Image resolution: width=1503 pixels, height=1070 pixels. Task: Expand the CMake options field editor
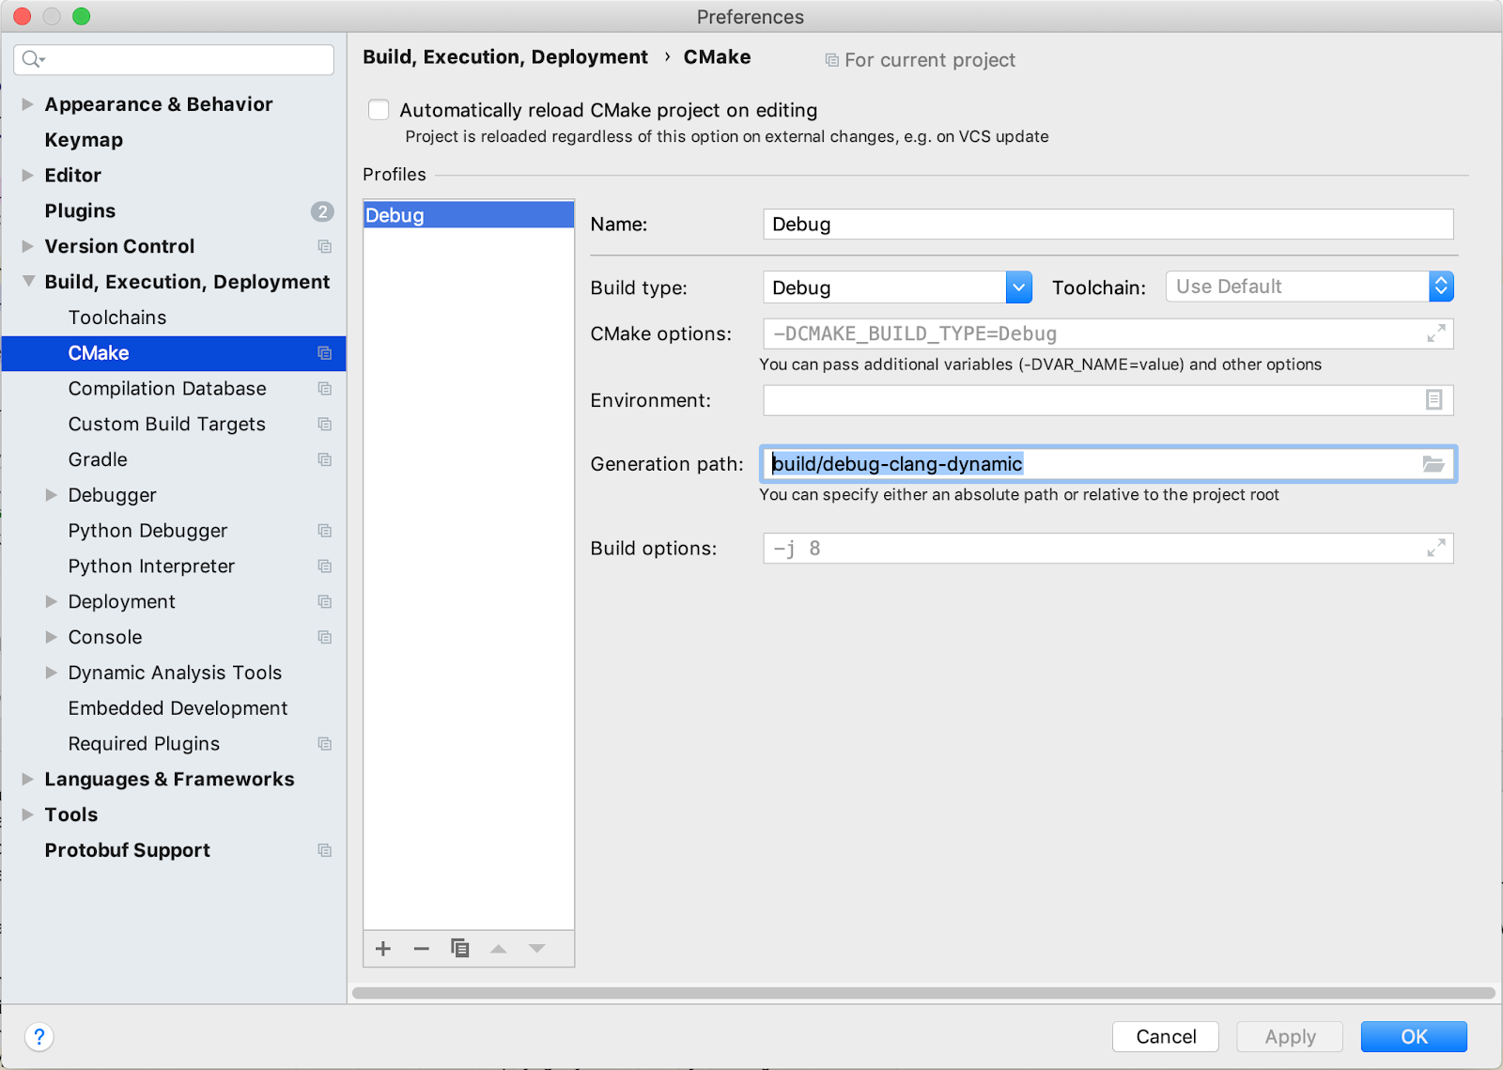point(1436,333)
